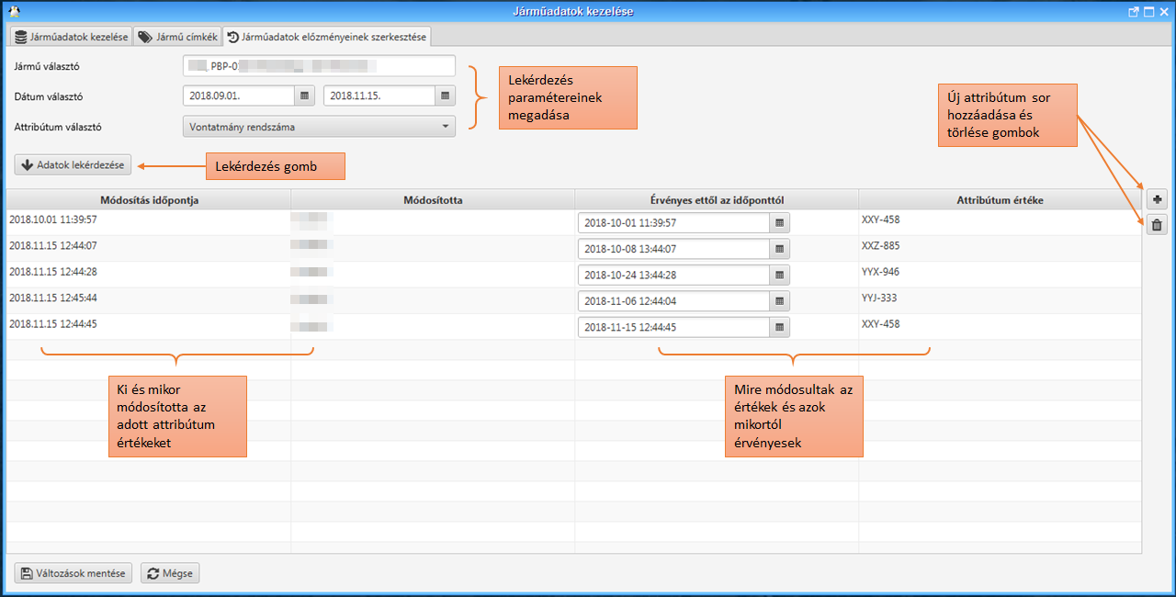
Task: Open calendar picker for 2018-10-08 13:44:07 row
Action: (x=779, y=249)
